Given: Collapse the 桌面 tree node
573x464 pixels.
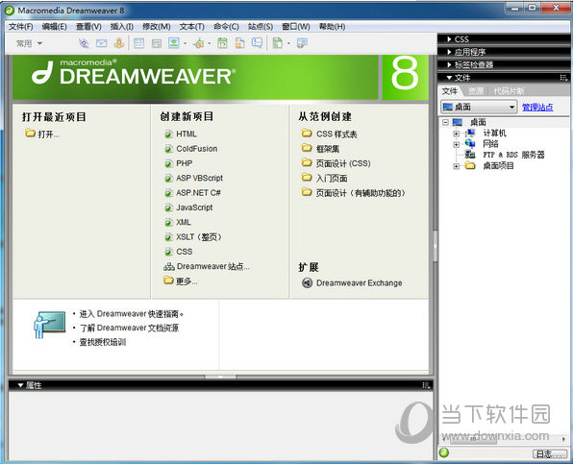Looking at the screenshot, I should pos(445,122).
